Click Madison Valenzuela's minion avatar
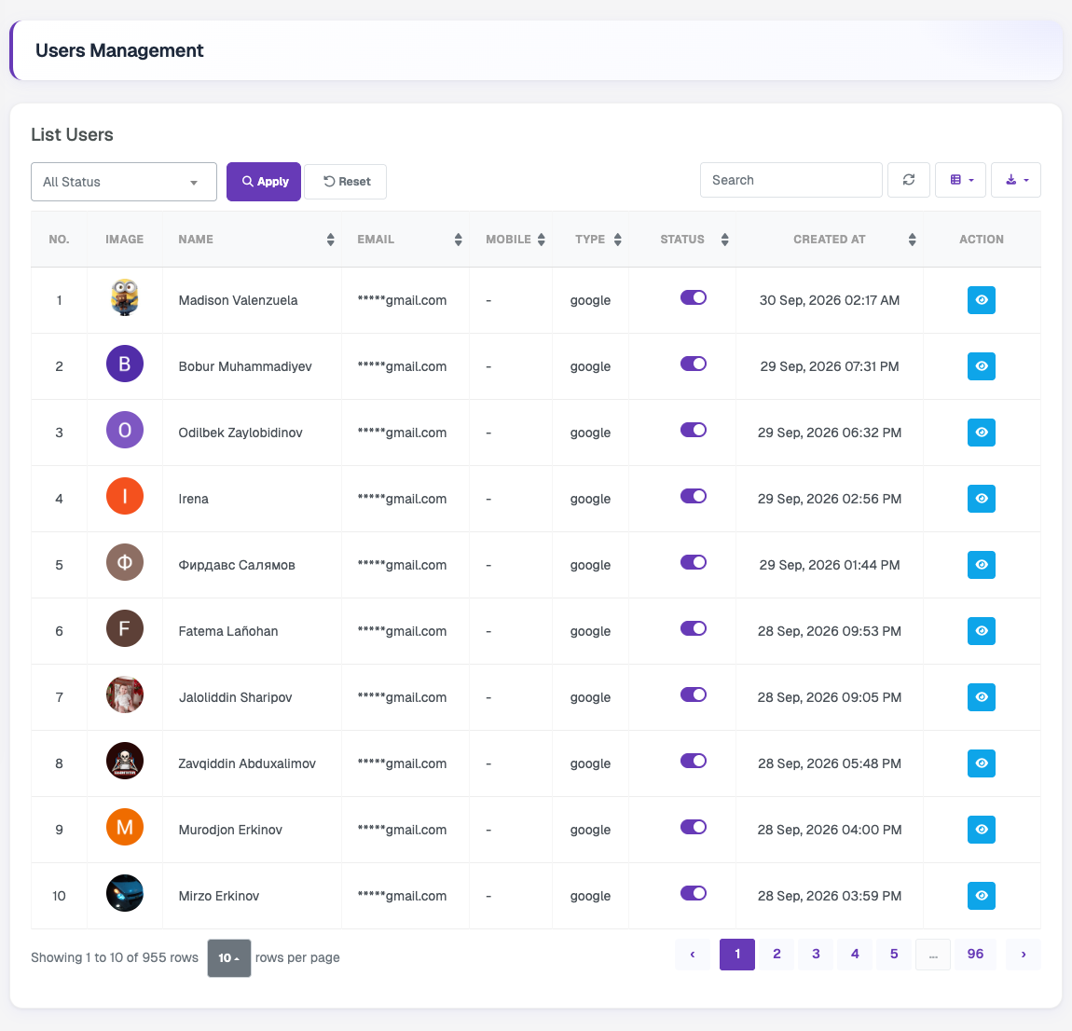 point(124,297)
